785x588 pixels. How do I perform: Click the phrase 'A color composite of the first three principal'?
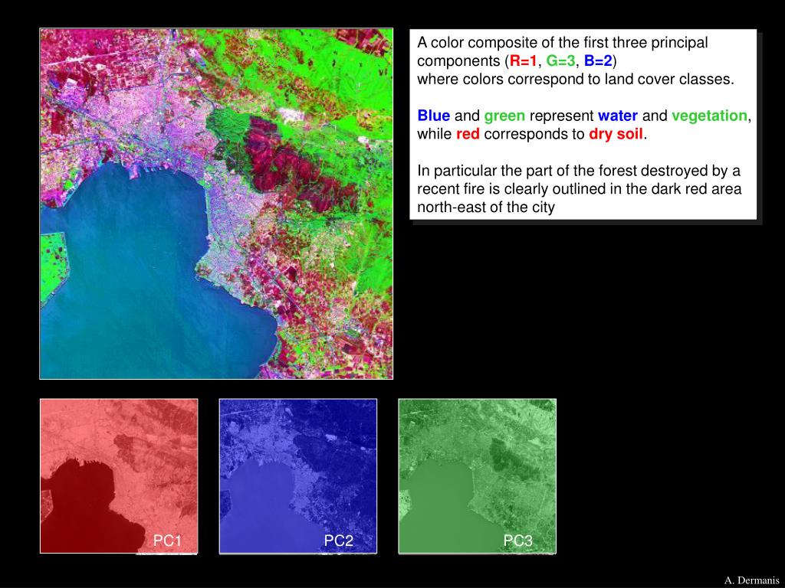(562, 43)
